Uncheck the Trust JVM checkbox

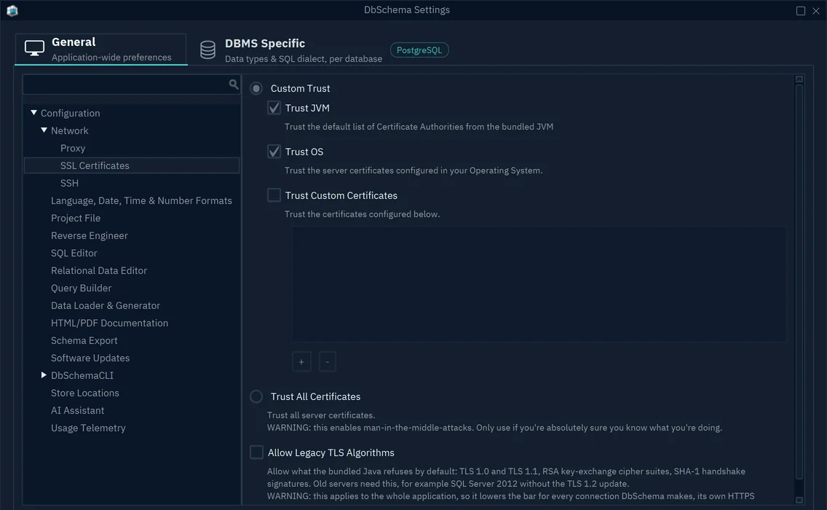[x=274, y=108]
